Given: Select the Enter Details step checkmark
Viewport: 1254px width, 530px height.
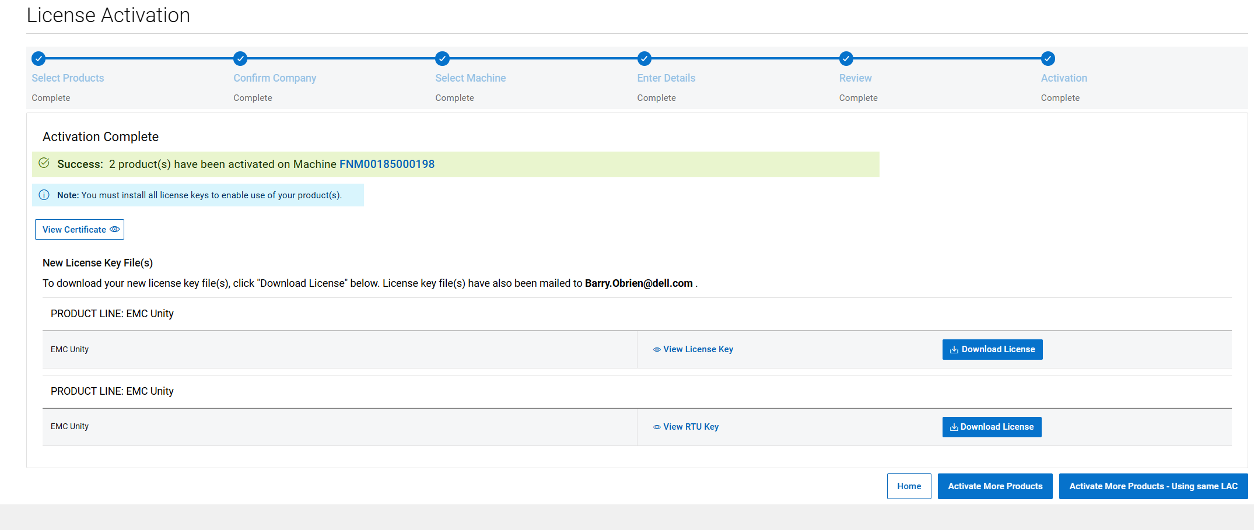Looking at the screenshot, I should [x=644, y=58].
